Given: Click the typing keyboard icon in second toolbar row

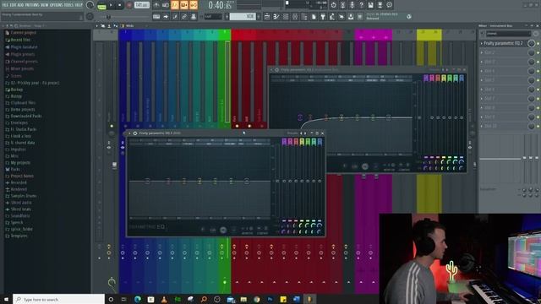Looking at the screenshot, I should tap(156, 17).
